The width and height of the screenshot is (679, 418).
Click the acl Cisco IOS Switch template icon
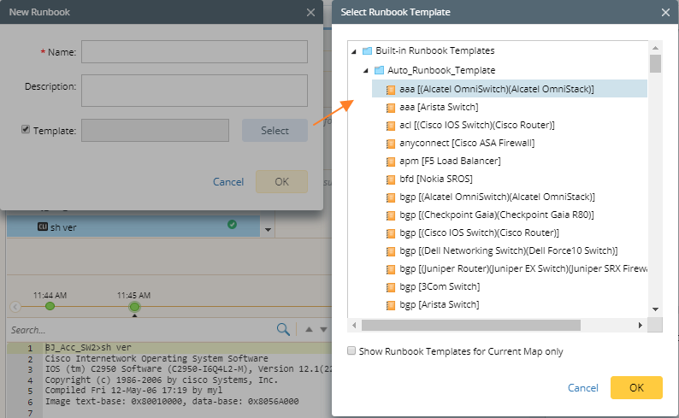tap(391, 125)
